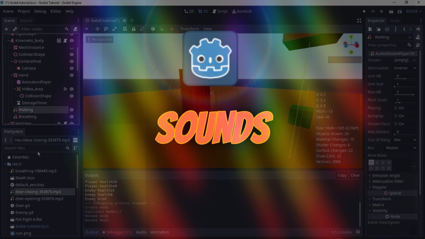Open the Stream [empty] dropdown
The image size is (425, 239).
click(405, 60)
